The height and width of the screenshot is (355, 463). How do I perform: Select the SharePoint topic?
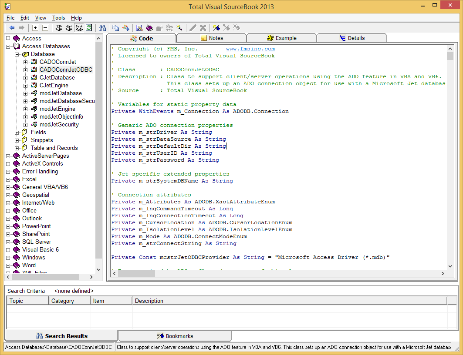36,234
